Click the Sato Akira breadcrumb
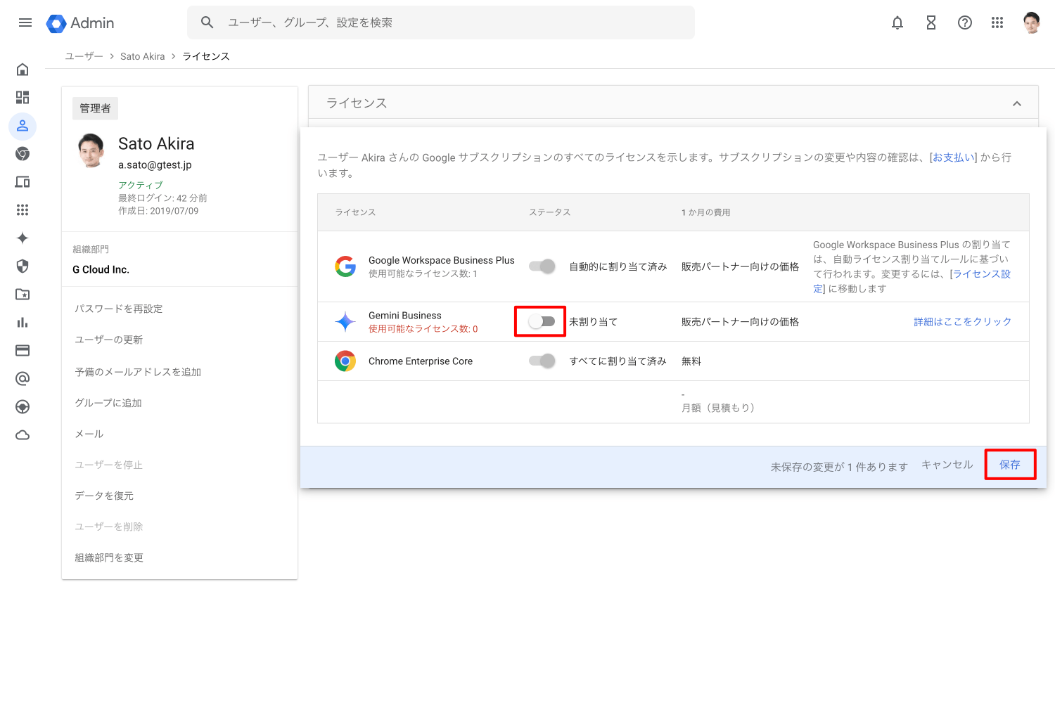This screenshot has width=1055, height=703. [x=143, y=56]
